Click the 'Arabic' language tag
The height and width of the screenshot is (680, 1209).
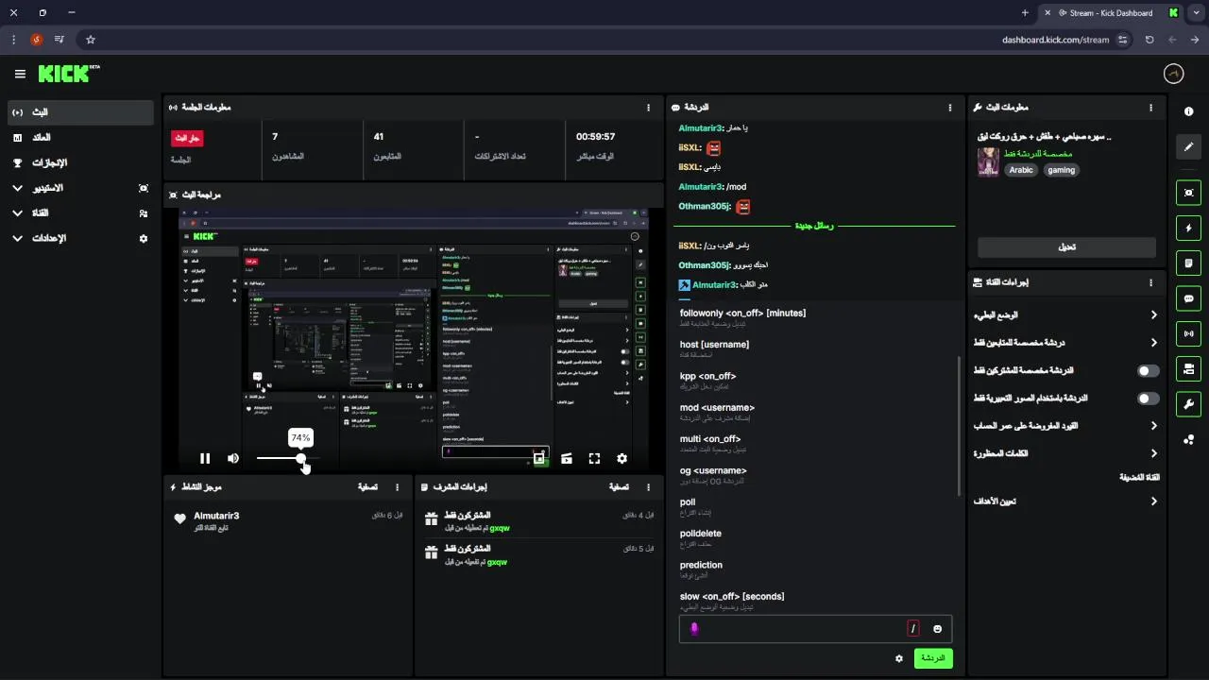[1021, 170]
